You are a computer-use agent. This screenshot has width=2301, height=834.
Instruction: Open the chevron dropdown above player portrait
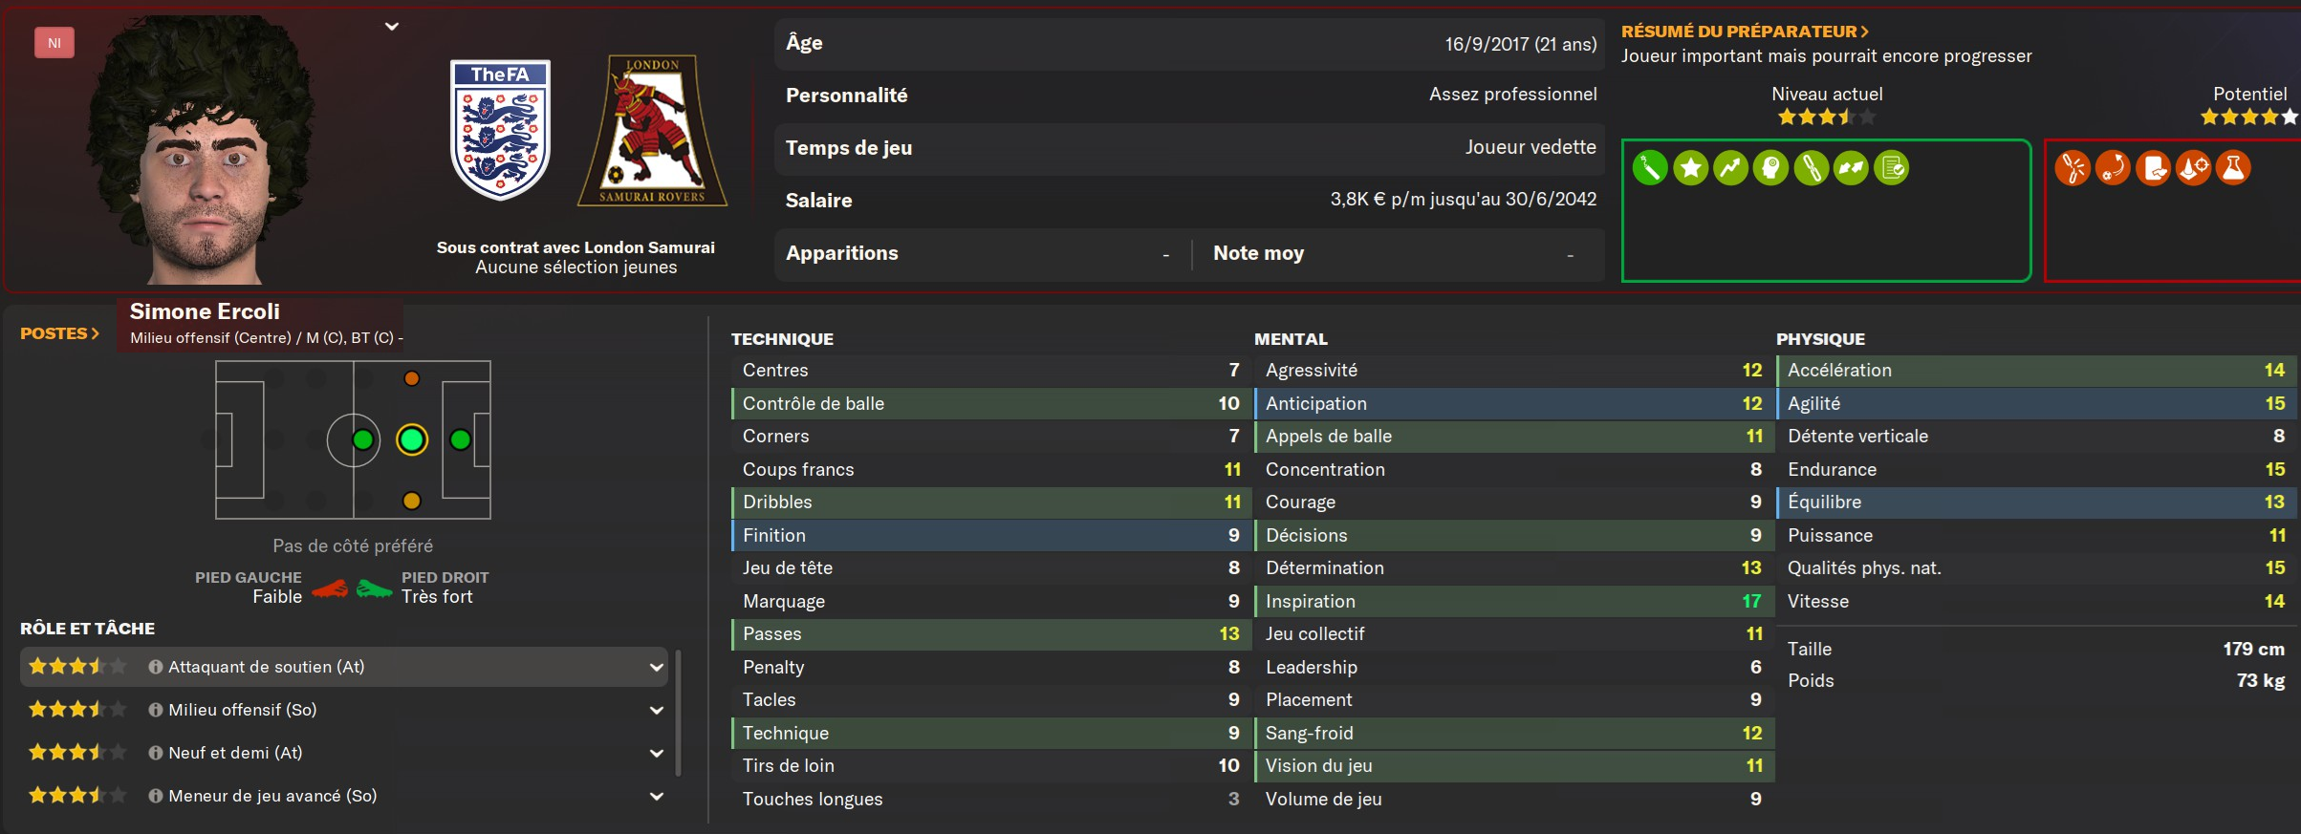tap(392, 27)
